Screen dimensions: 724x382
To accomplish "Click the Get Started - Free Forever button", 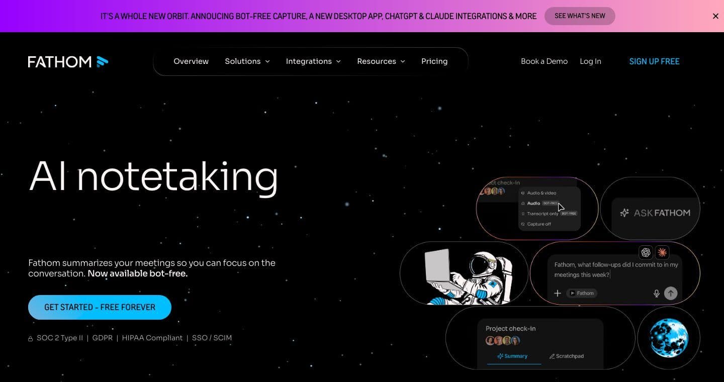I will (x=100, y=307).
